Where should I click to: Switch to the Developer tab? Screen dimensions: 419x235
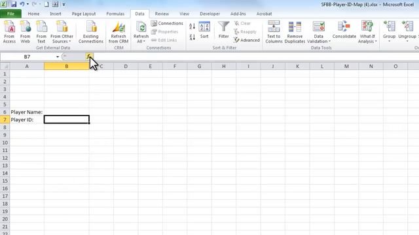click(209, 14)
